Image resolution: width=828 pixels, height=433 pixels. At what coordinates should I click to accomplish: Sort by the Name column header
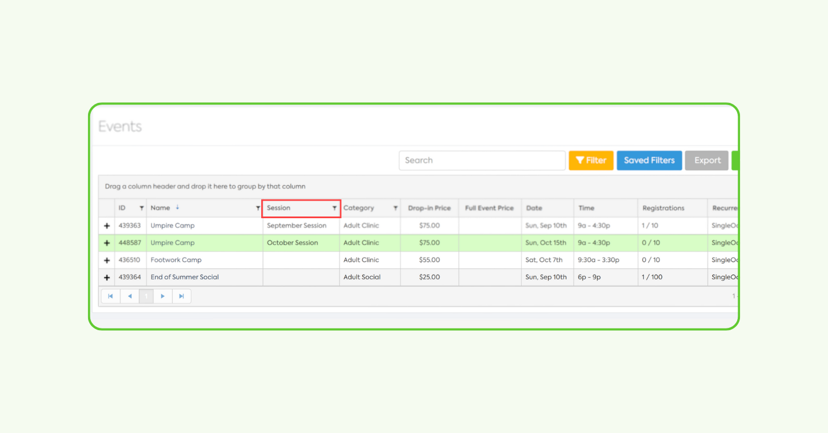tap(160, 208)
